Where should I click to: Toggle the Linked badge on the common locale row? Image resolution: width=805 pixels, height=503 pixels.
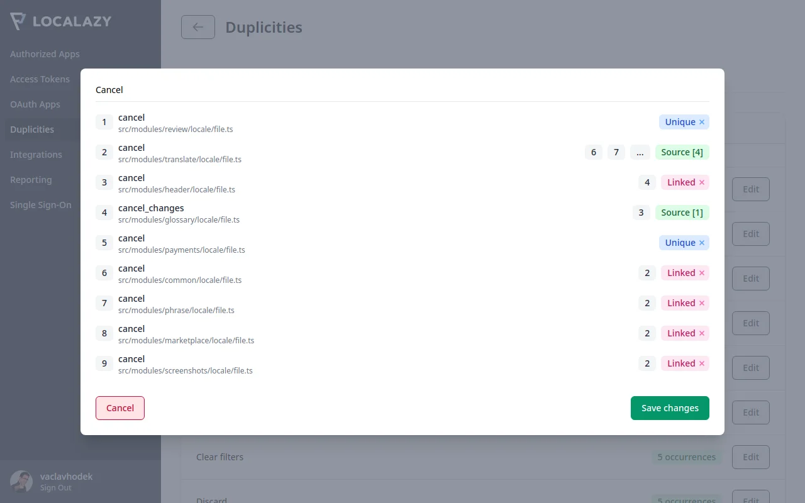pyautogui.click(x=685, y=273)
